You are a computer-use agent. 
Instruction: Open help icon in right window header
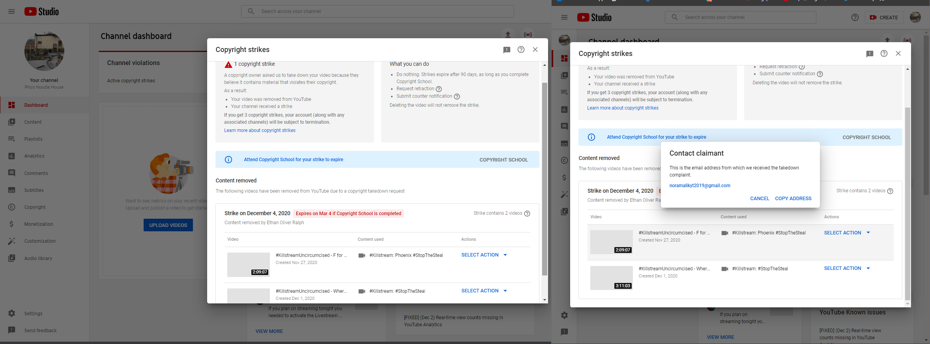(x=855, y=17)
